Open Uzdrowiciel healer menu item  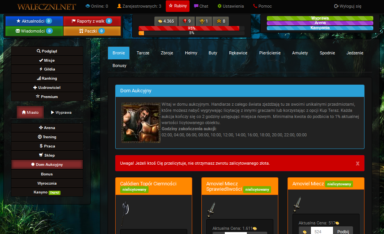[x=47, y=87]
